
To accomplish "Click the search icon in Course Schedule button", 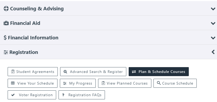I will tap(159, 83).
